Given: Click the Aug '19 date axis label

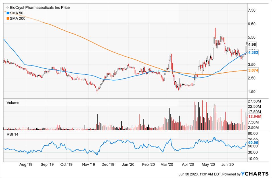Looking at the screenshot, I should (x=26, y=164).
